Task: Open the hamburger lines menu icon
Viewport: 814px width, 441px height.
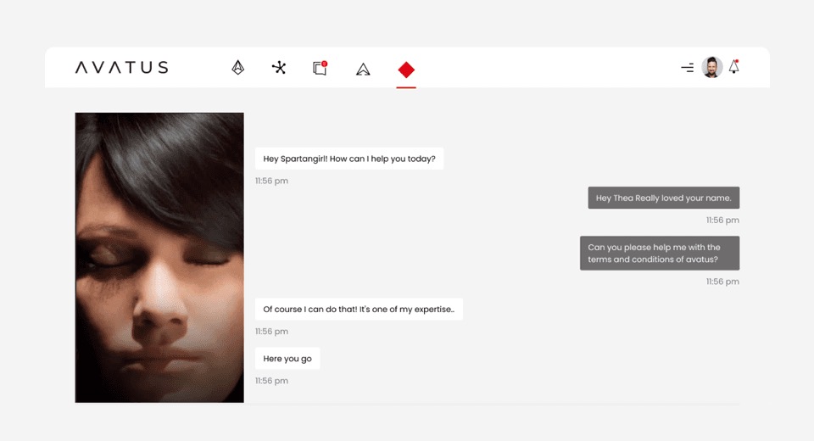Action: coord(688,68)
